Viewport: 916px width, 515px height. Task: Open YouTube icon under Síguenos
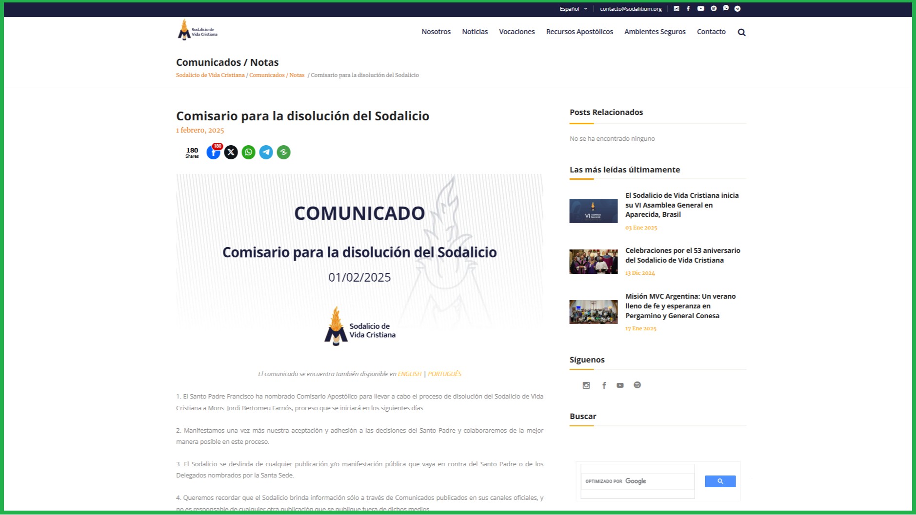pos(620,385)
